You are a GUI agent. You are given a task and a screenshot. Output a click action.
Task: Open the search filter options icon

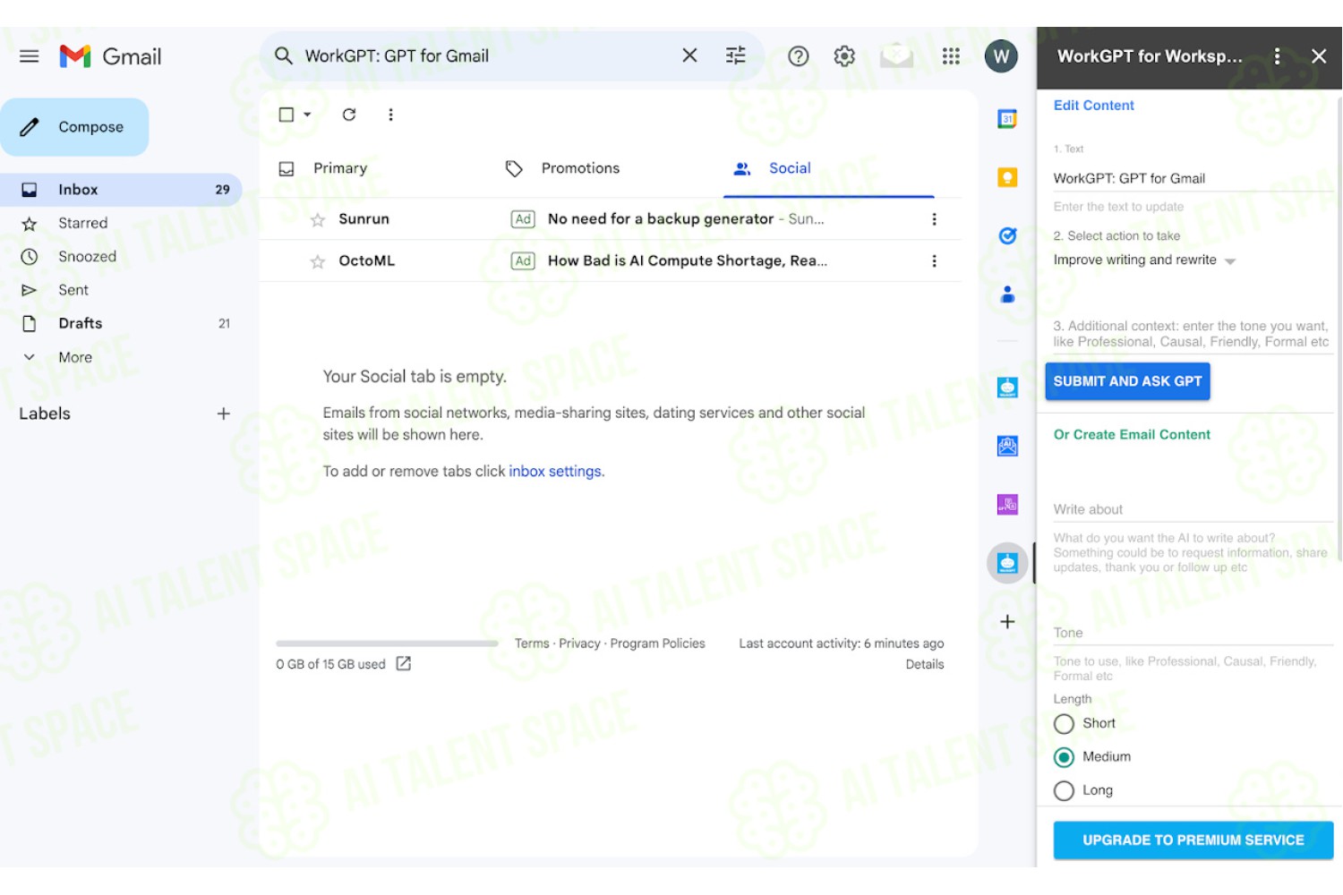[x=736, y=55]
